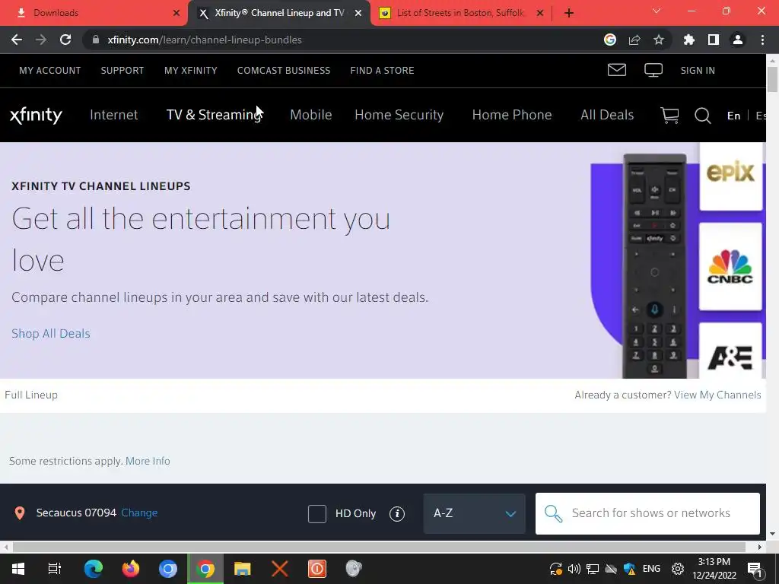Reload the Xfinity page
Image resolution: width=779 pixels, height=584 pixels.
[65, 40]
